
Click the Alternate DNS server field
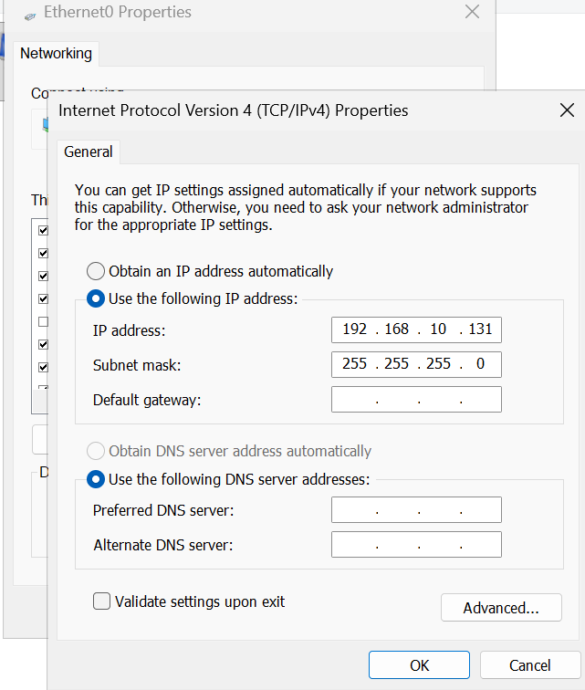click(416, 545)
